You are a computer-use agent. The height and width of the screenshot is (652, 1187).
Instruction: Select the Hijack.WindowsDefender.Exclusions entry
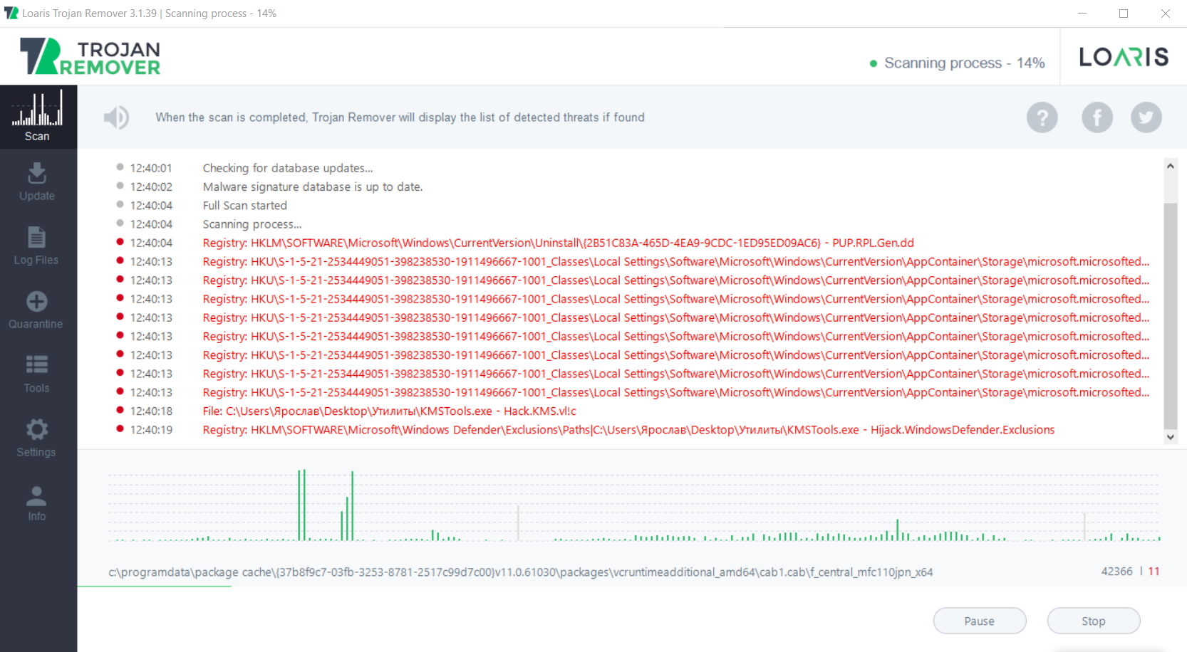(628, 429)
